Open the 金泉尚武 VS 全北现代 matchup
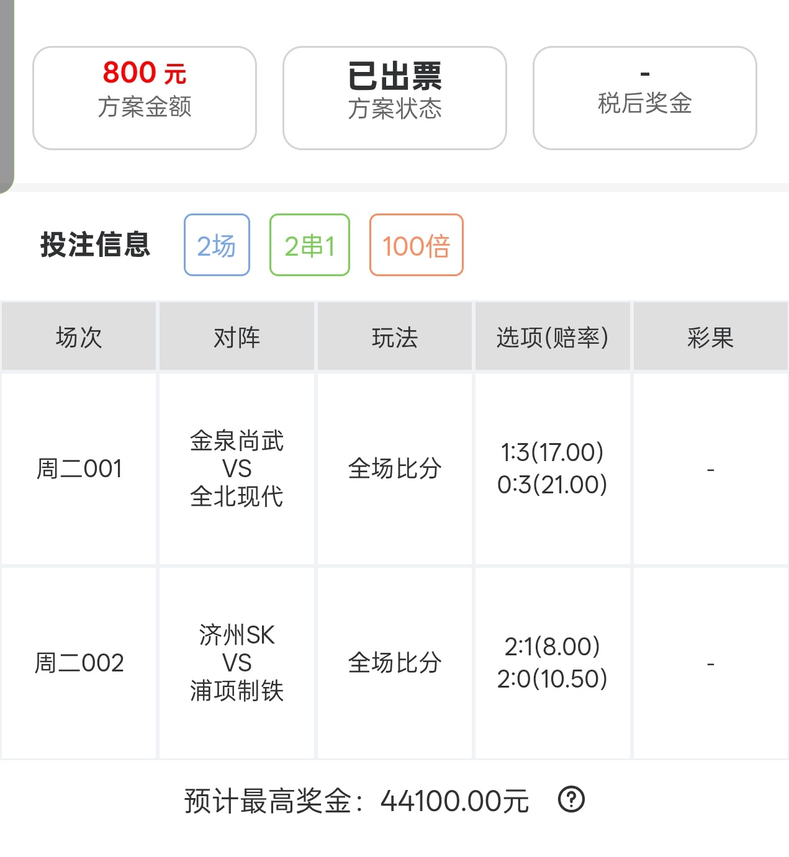 pyautogui.click(x=237, y=469)
